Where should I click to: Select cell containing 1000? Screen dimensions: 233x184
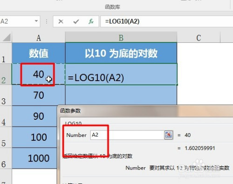[34, 158]
